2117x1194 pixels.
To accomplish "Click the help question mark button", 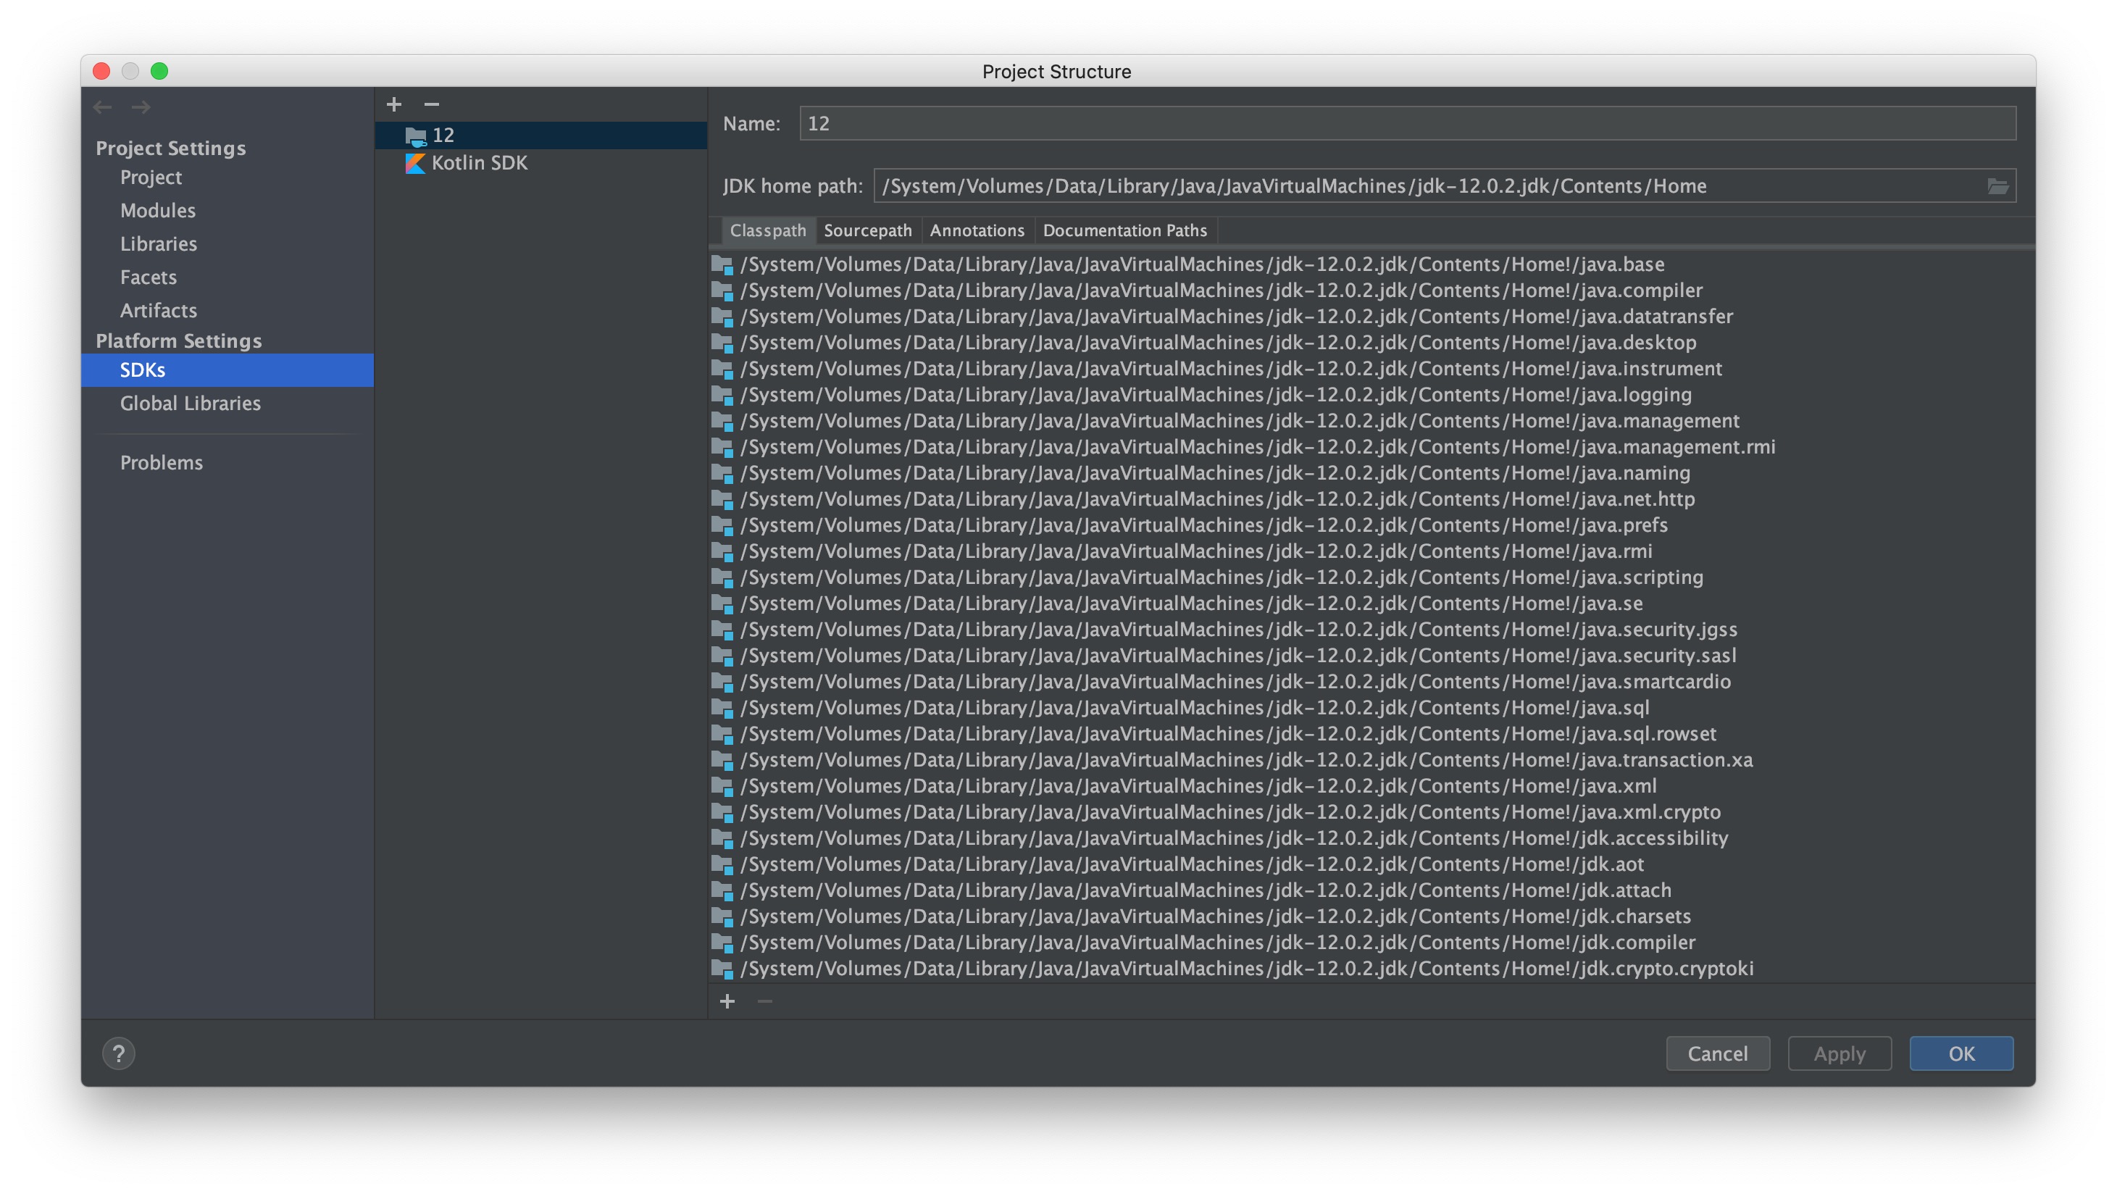I will click(118, 1053).
